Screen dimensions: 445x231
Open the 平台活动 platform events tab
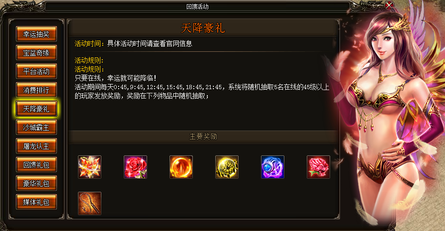pyautogui.click(x=36, y=71)
